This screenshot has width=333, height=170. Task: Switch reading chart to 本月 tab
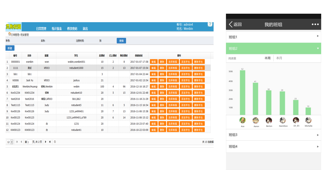(x=279, y=58)
